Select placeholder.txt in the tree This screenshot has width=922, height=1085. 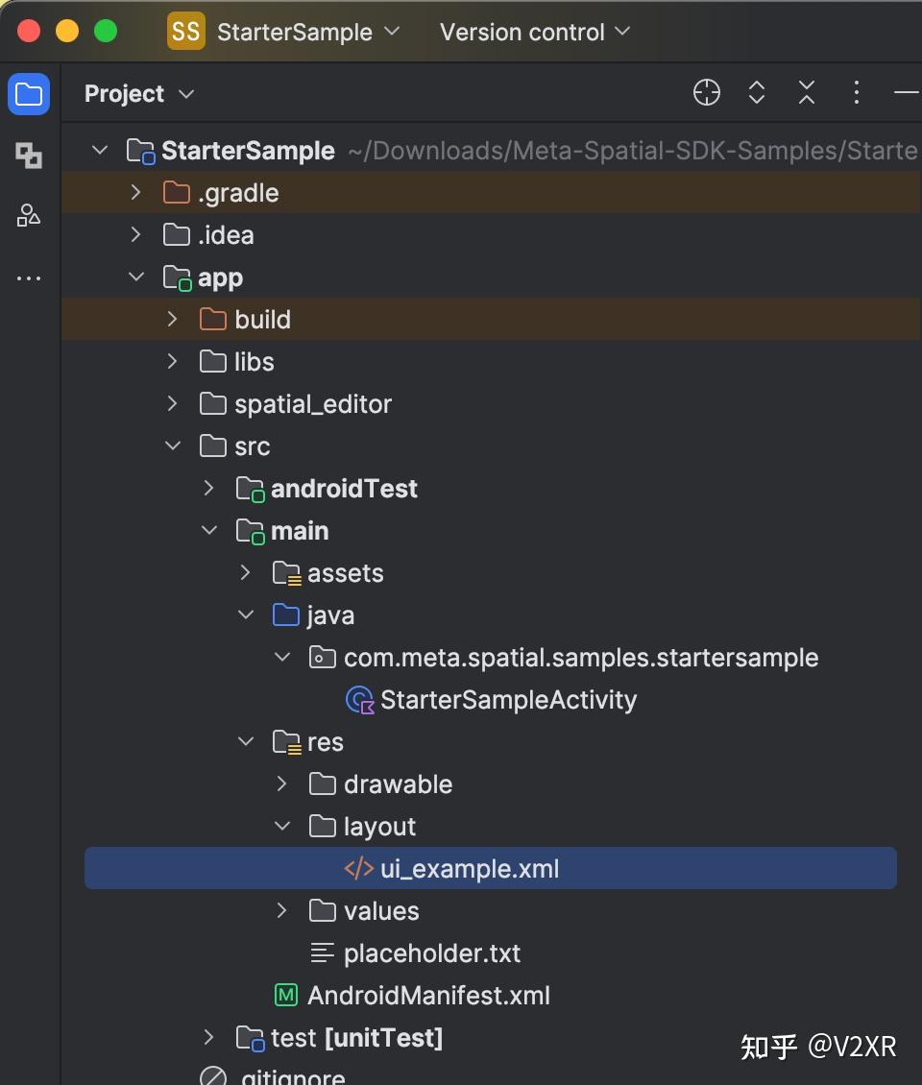point(432,952)
